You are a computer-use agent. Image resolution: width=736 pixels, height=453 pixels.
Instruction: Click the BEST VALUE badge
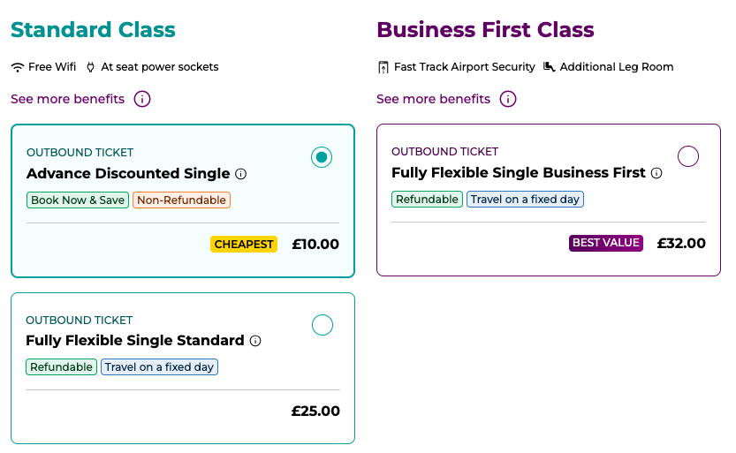click(606, 243)
